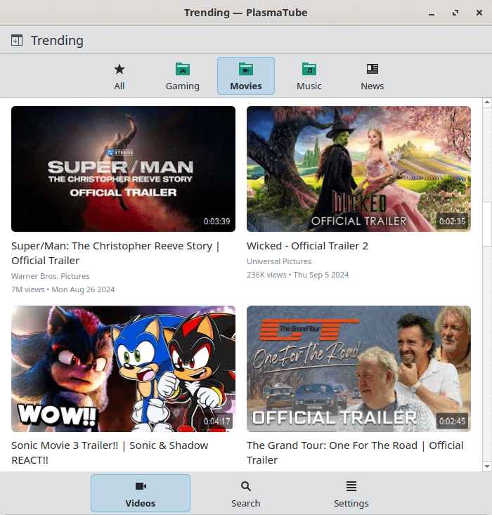Click the scrollbar up arrow
The height and width of the screenshot is (515, 492).
point(487,103)
